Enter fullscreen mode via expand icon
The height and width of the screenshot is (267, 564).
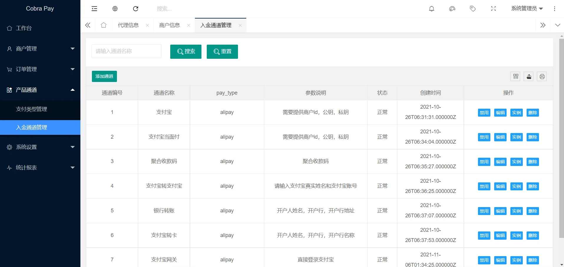click(493, 9)
